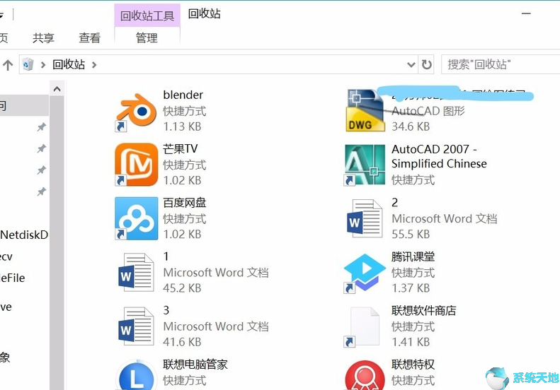Expand the chevron before 回收站 in path

tap(43, 65)
